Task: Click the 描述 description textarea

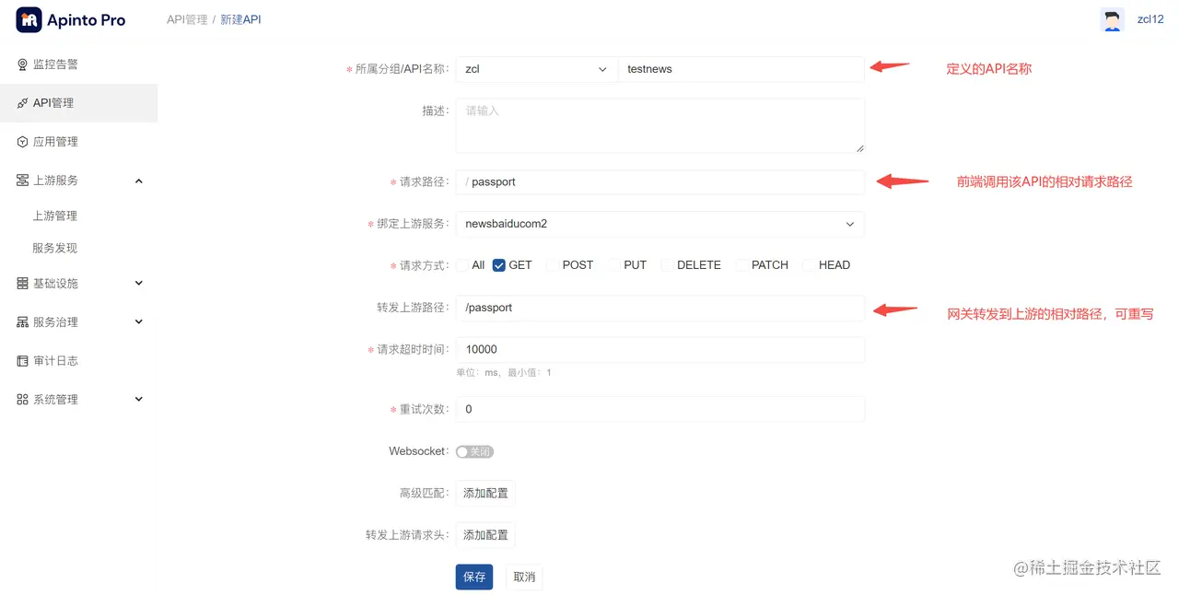Action: [x=660, y=125]
